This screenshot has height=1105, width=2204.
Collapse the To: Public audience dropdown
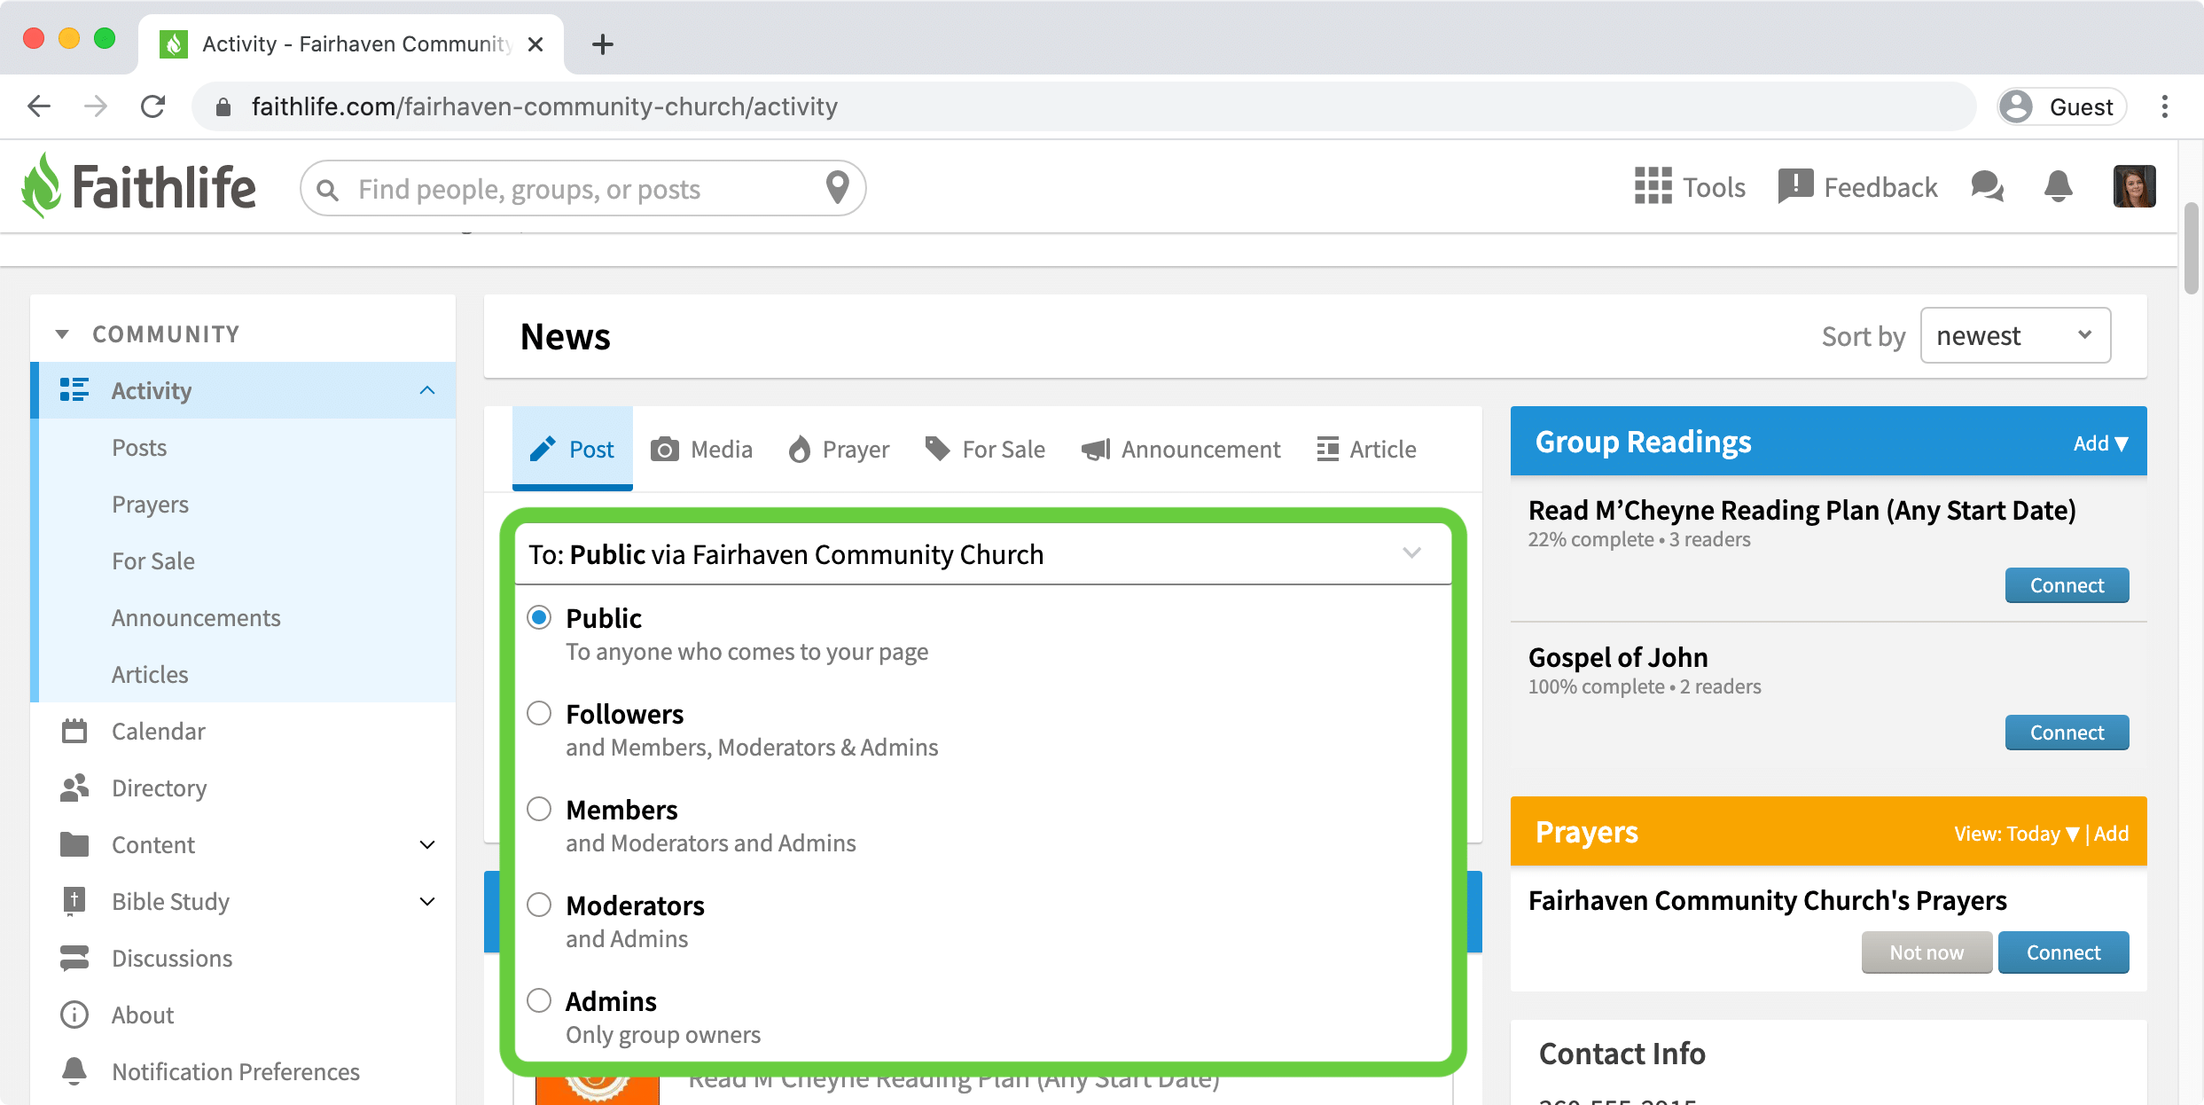[1411, 553]
